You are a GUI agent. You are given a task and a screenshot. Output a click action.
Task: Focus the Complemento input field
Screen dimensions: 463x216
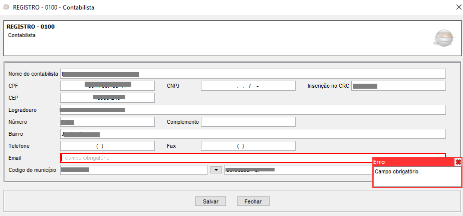pyautogui.click(x=248, y=122)
